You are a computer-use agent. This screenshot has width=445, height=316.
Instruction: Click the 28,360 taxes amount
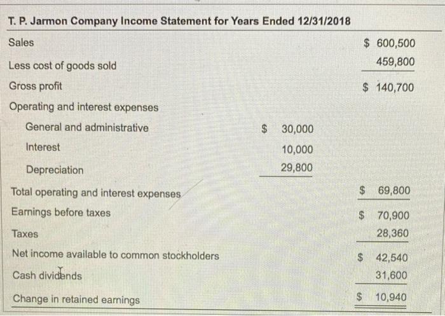pyautogui.click(x=393, y=233)
